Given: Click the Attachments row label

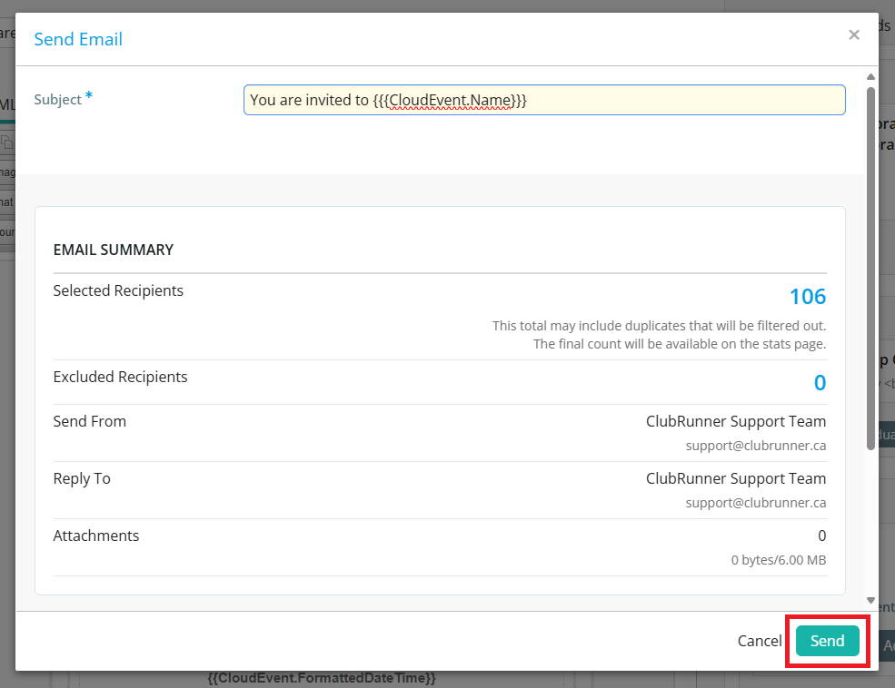Looking at the screenshot, I should [x=96, y=536].
